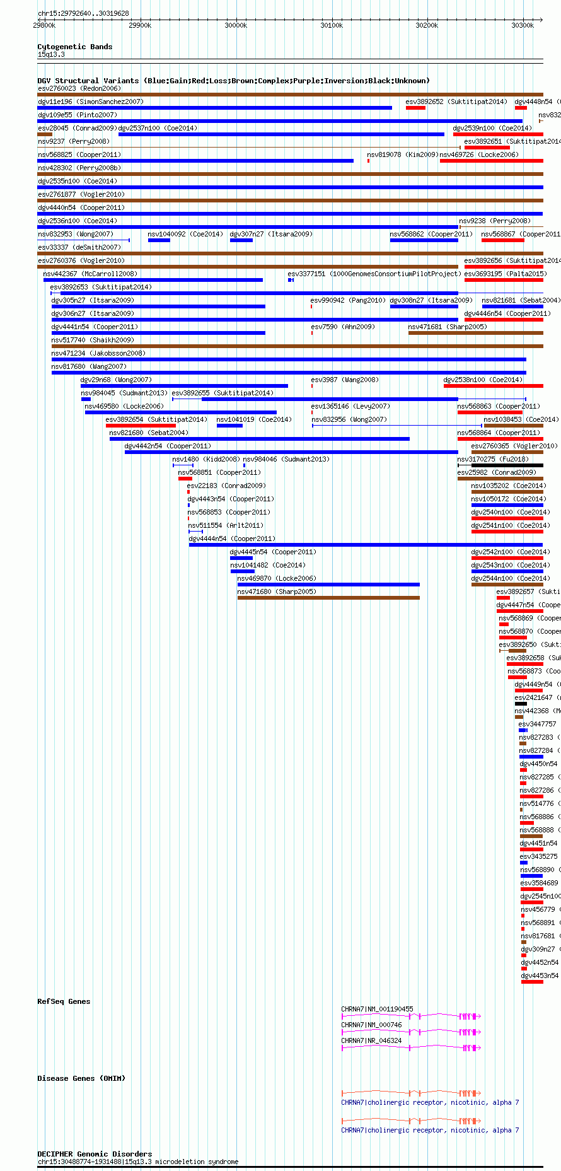This screenshot has height=1171, width=561.
Task: Select esv3693195 (Palta2015) label
Action: (506, 274)
